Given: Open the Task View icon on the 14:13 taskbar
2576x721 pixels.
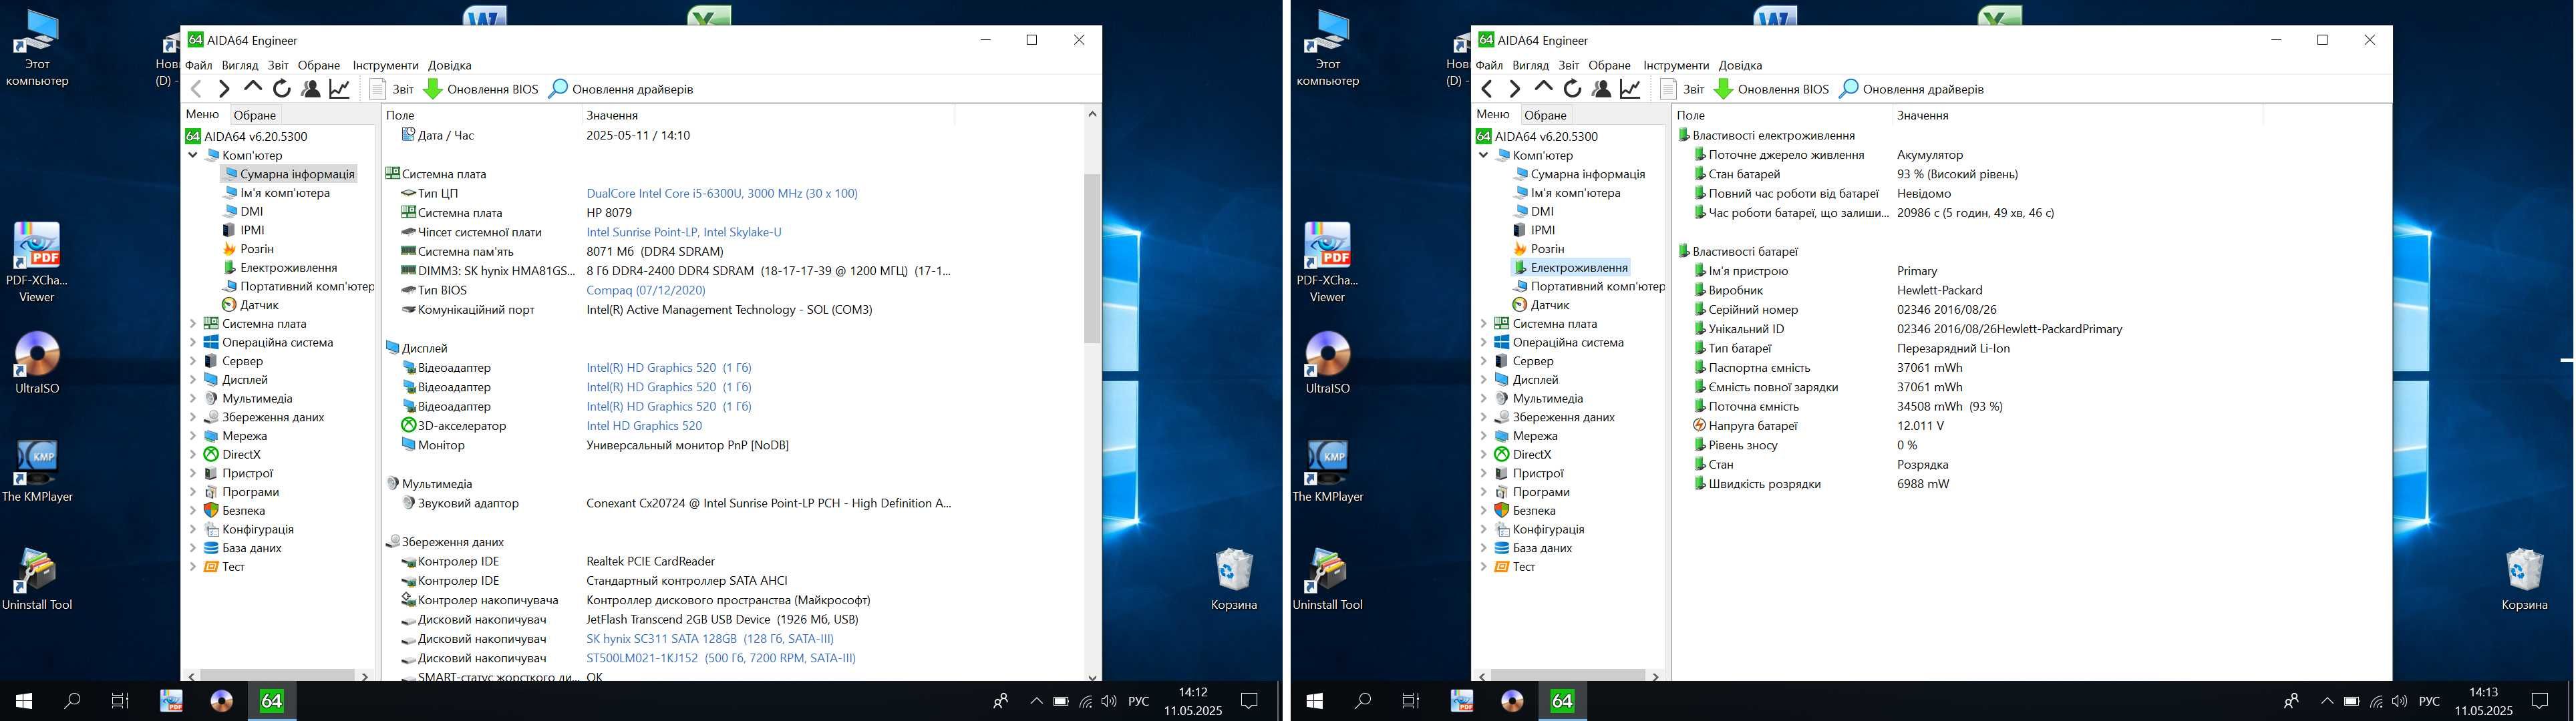Looking at the screenshot, I should 1411,701.
